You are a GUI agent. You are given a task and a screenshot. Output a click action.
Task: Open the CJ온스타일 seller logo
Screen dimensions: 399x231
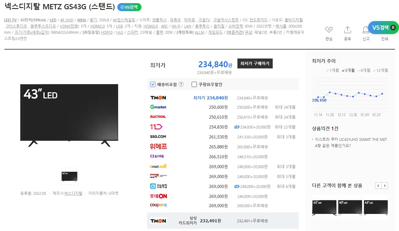157,156
